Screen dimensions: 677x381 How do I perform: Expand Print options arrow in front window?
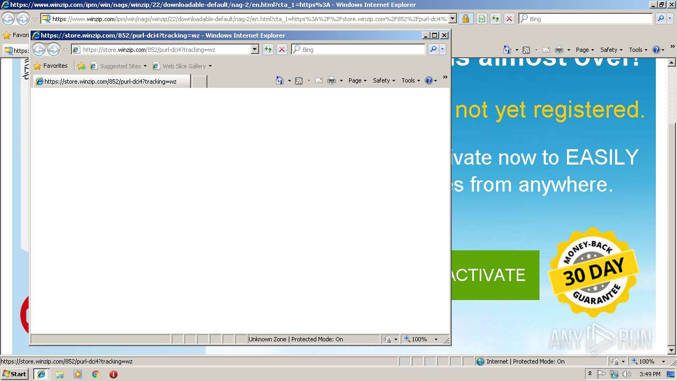[x=341, y=81]
